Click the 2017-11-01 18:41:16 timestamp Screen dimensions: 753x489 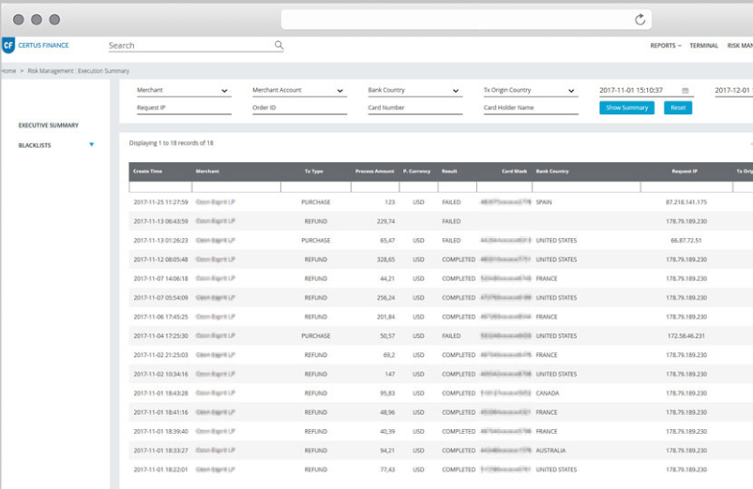[160, 412]
